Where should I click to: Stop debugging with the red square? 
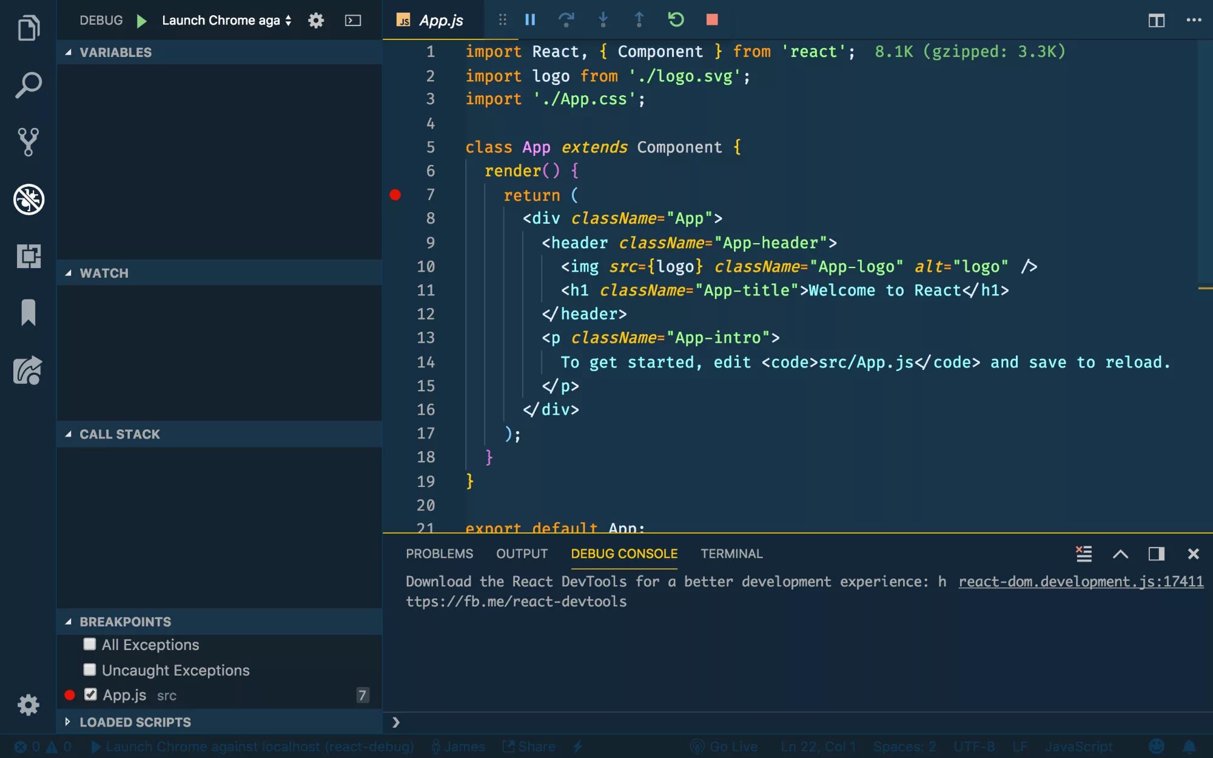(x=712, y=20)
